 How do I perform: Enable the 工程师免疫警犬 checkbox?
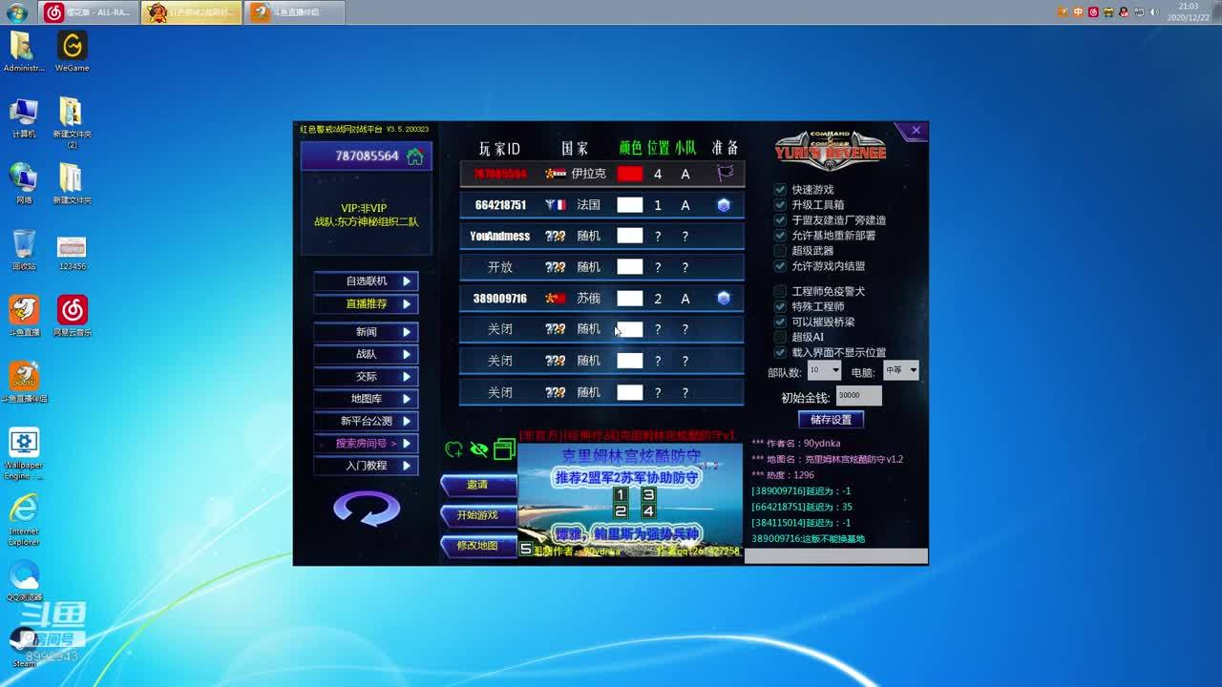tap(780, 291)
